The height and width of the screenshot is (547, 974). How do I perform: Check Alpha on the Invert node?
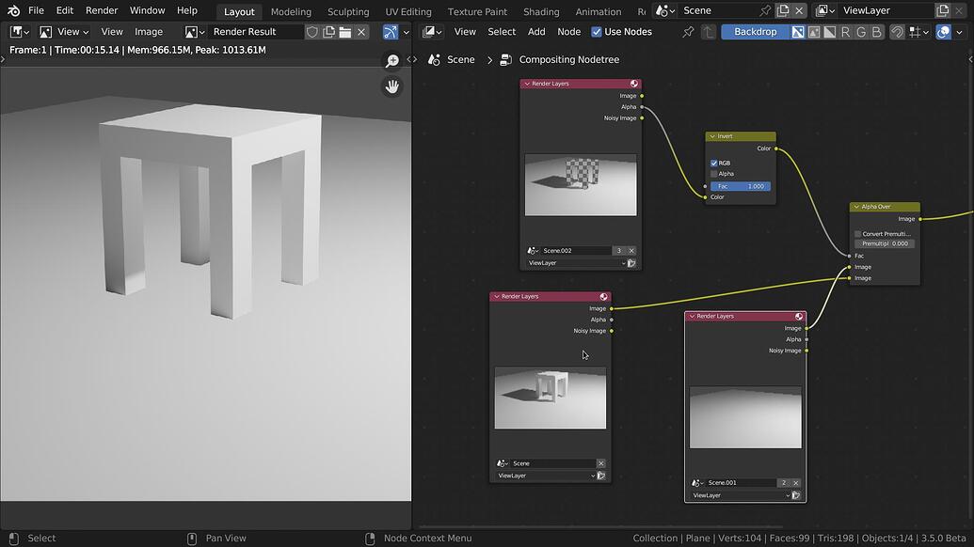[713, 174]
